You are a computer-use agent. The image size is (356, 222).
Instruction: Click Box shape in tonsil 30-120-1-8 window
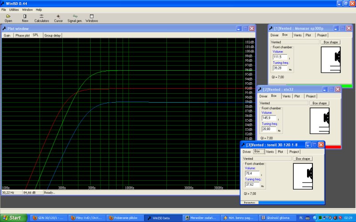pos(303,159)
